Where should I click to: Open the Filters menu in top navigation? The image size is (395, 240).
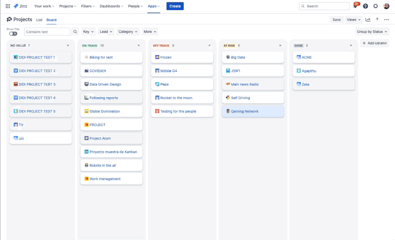pyautogui.click(x=87, y=6)
